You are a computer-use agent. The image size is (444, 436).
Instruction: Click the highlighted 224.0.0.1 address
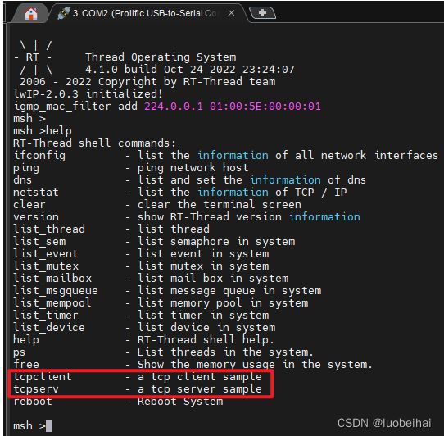[x=174, y=107]
